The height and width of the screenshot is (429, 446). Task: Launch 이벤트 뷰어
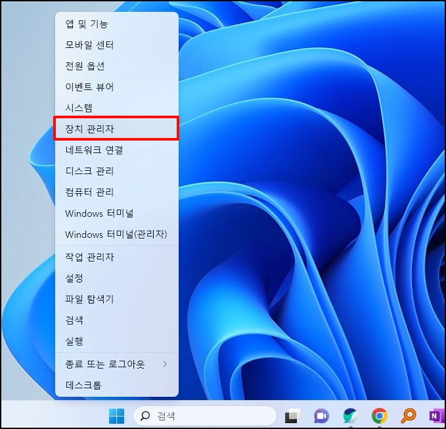(x=117, y=87)
